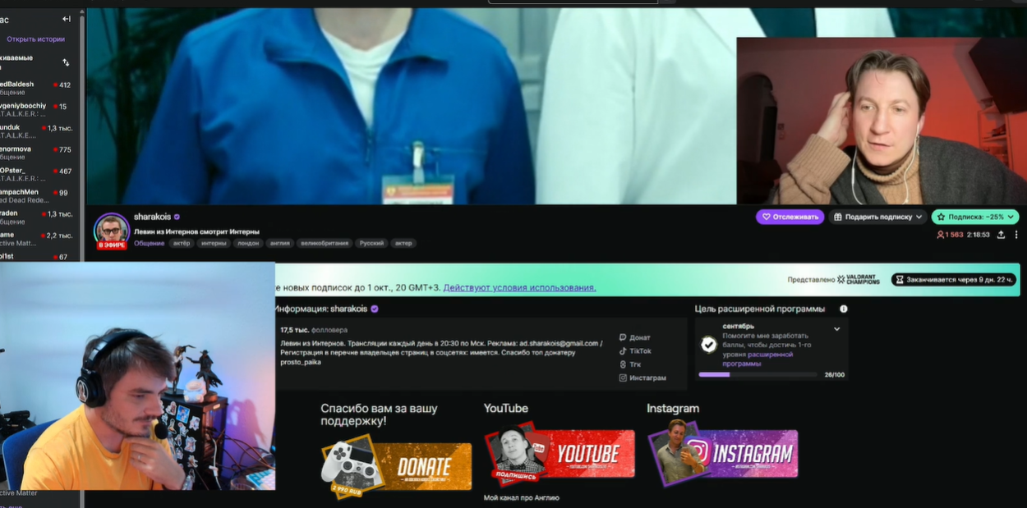Select the актер tag at row end
The width and height of the screenshot is (1027, 508).
click(403, 243)
